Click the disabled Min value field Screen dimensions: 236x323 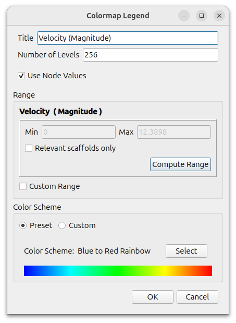tap(79, 132)
